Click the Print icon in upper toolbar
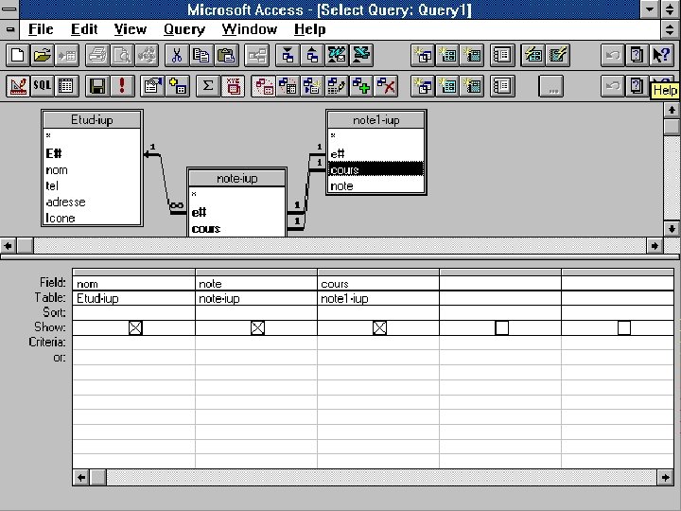 pyautogui.click(x=97, y=55)
